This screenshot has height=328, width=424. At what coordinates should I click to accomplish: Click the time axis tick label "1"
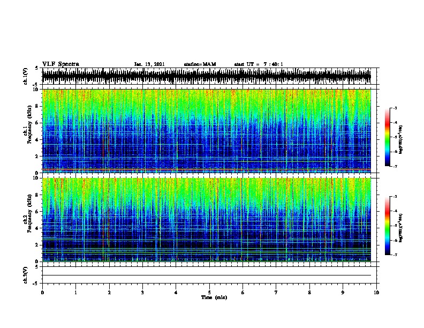75,293
